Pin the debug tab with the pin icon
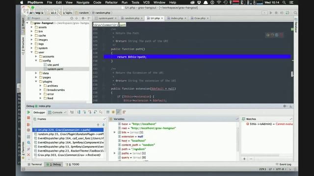 coord(28,149)
